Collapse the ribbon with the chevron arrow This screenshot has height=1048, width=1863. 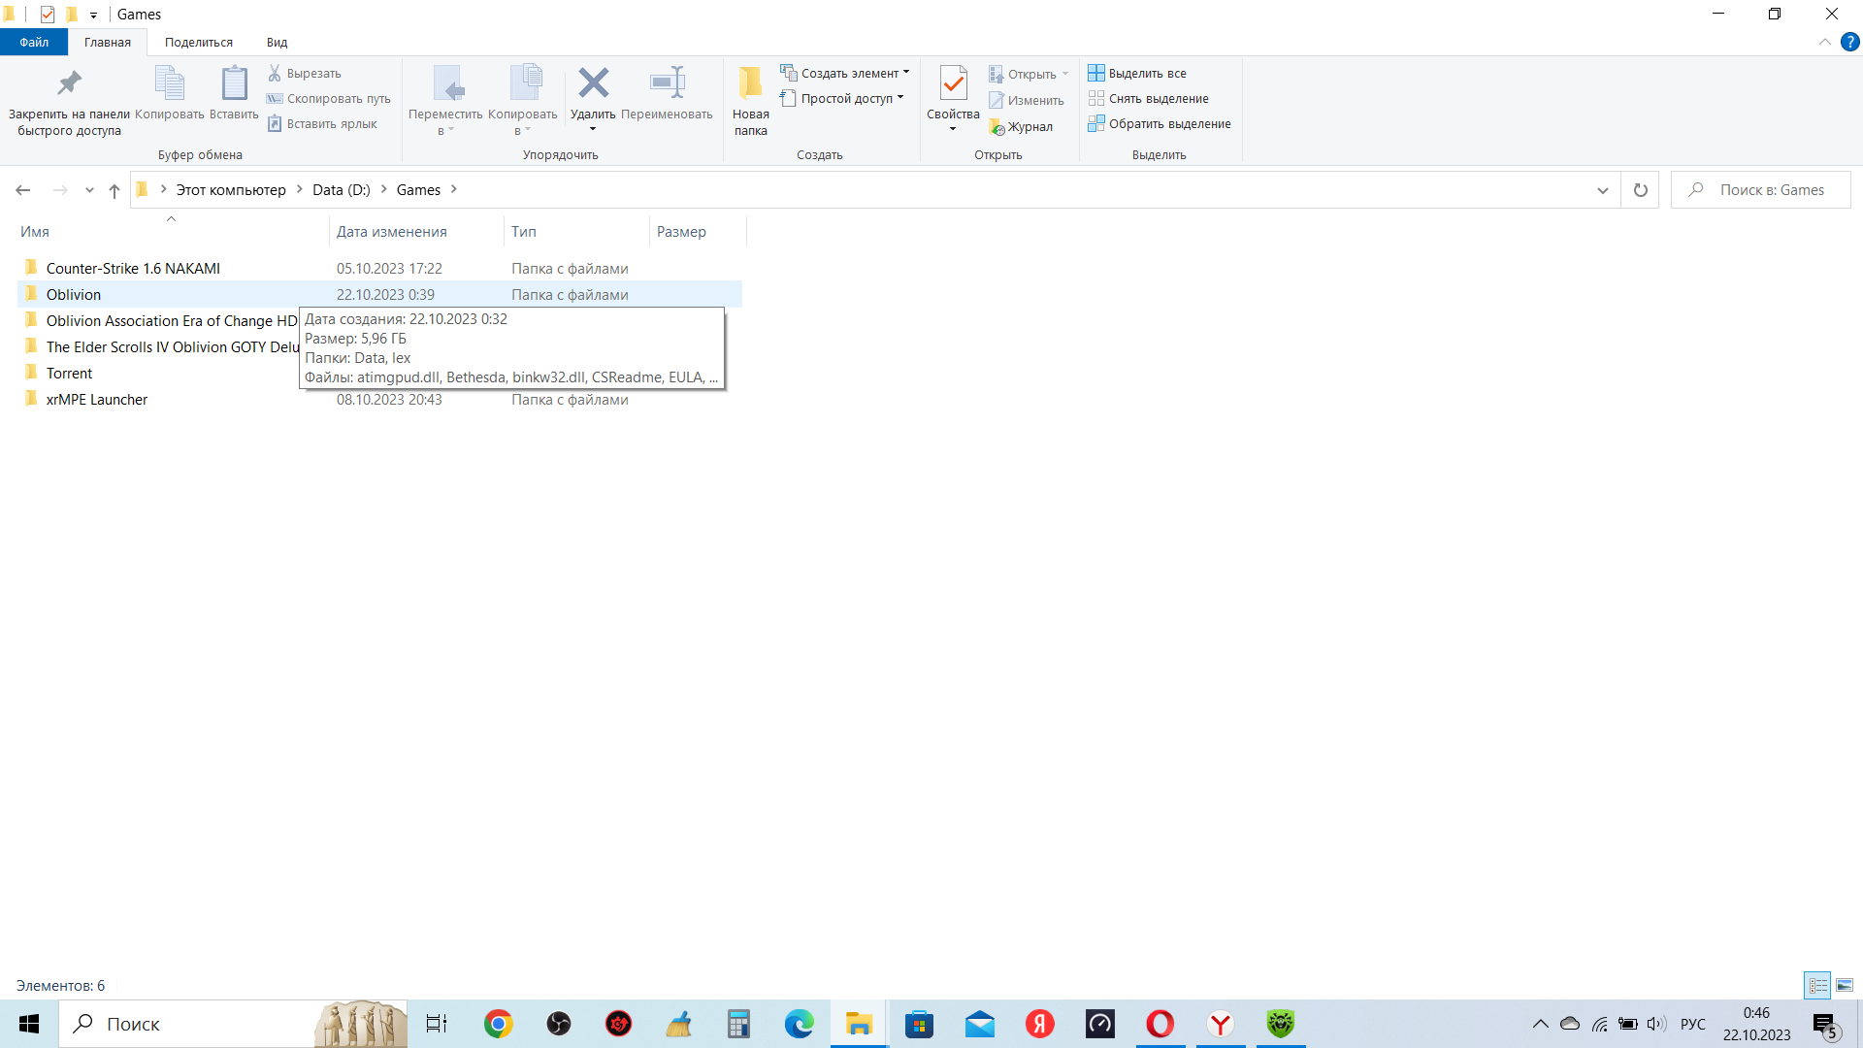pos(1824,42)
